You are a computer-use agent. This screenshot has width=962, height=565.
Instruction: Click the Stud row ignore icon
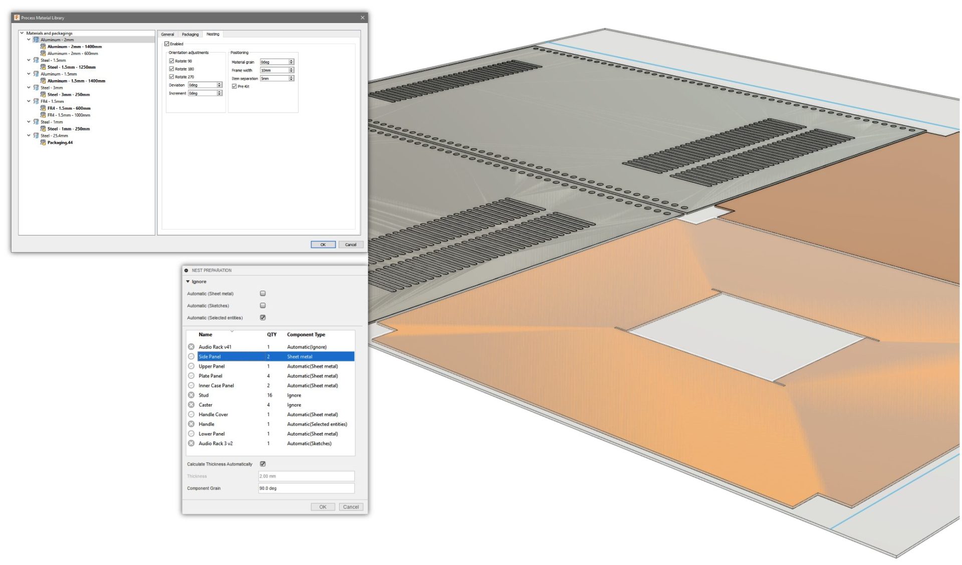click(x=191, y=395)
